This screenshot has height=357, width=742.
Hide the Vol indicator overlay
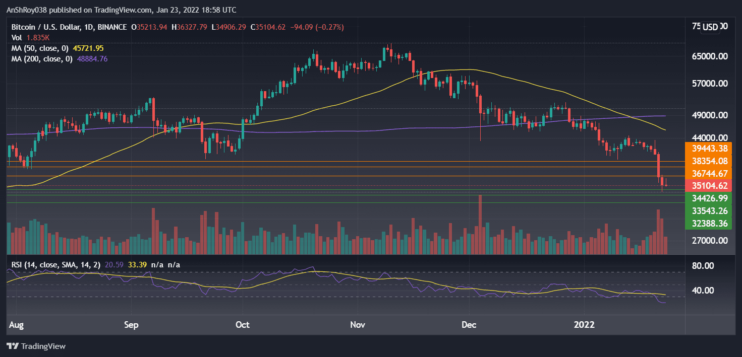tap(17, 37)
